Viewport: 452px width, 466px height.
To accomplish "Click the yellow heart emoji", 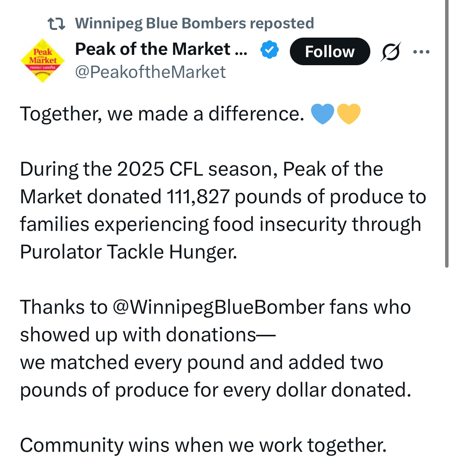I will 348,114.
